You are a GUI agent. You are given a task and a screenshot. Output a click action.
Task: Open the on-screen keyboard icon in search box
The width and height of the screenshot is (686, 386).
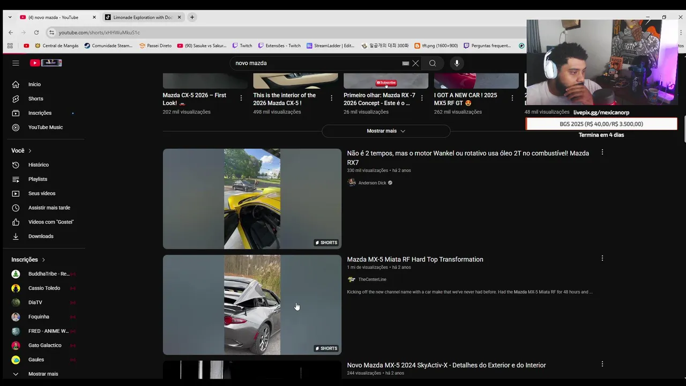(406, 63)
